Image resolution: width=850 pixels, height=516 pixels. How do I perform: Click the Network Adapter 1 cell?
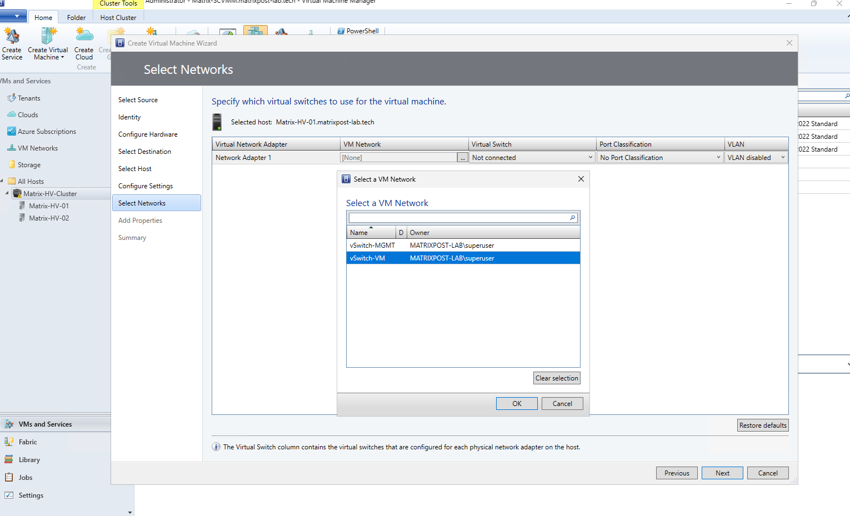click(x=276, y=158)
